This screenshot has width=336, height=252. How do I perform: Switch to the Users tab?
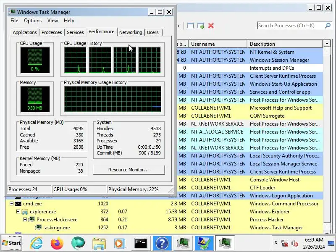153,32
